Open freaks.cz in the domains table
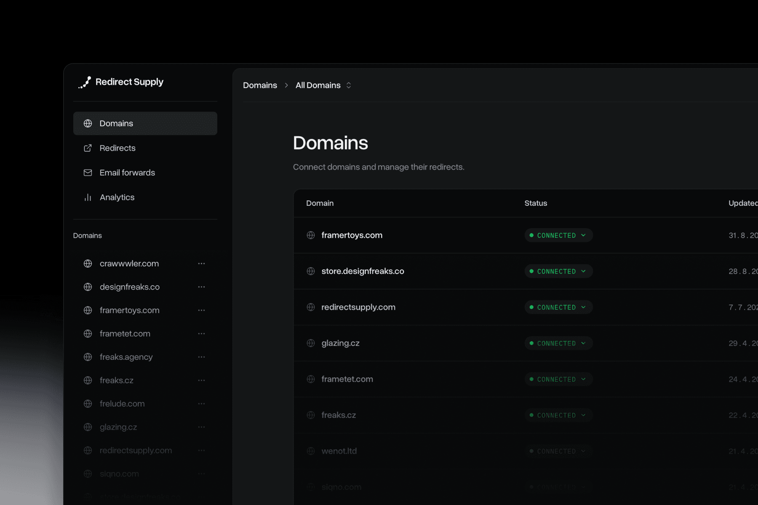Viewport: 758px width, 505px height. pos(339,415)
